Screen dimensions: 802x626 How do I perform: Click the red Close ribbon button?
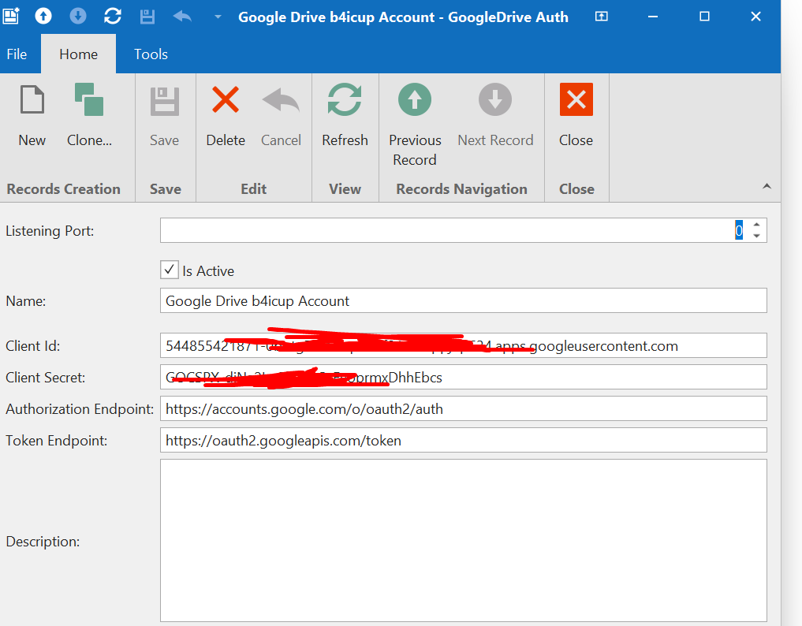576,116
